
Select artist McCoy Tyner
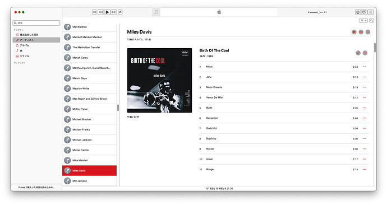coord(89,109)
